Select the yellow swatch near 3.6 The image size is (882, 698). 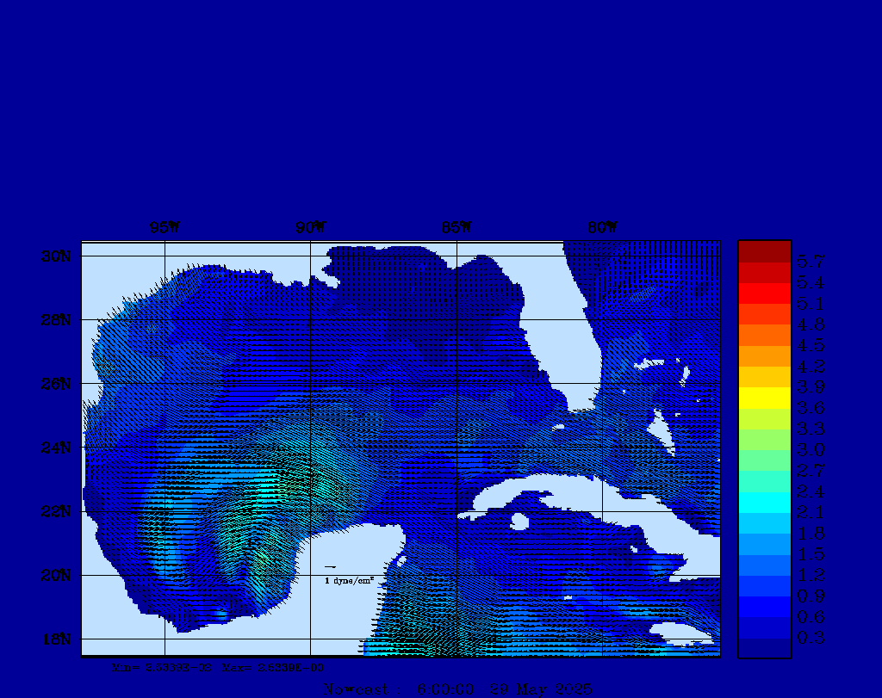pos(764,398)
